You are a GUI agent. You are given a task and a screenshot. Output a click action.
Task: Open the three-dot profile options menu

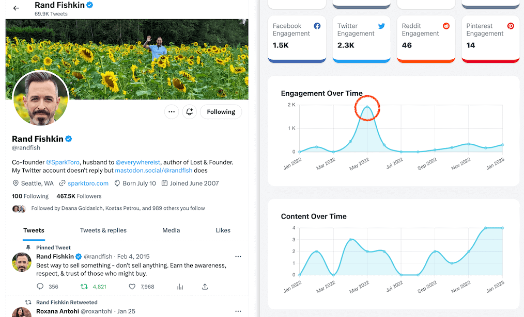[x=172, y=112]
